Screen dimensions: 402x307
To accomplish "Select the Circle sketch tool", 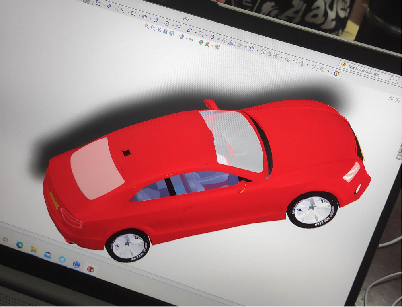I will 155,20.
